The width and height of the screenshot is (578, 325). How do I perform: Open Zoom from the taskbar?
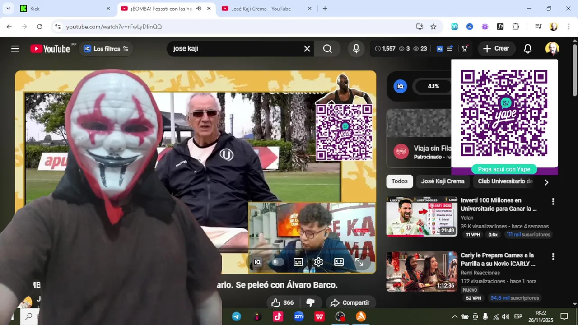coord(298,316)
